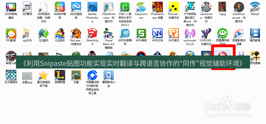Select the Launch.exe shortcut
This screenshot has height=124, width=266.
(206, 7)
